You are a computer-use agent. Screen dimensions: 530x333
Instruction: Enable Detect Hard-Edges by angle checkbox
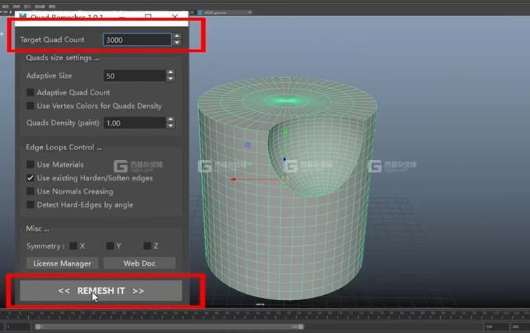tap(30, 205)
